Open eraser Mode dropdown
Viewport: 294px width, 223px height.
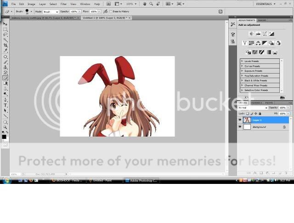pos(51,12)
